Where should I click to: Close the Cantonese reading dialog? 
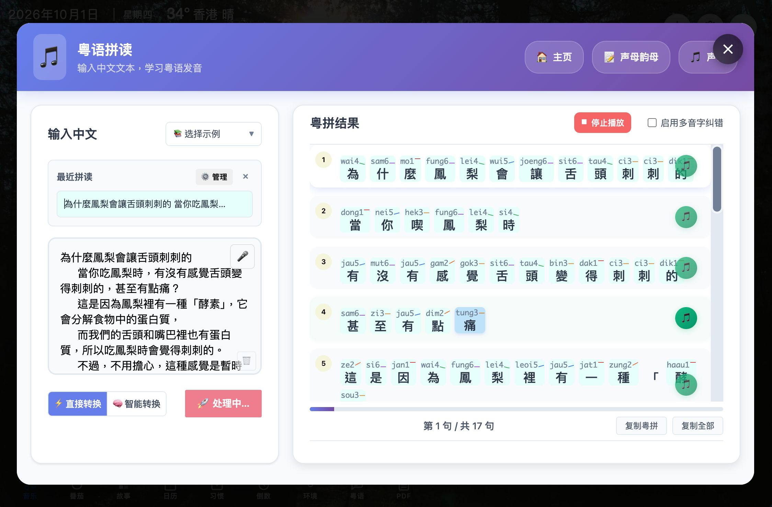coord(728,49)
